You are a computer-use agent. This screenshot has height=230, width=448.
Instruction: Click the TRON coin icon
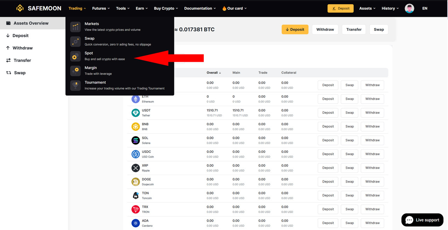pyautogui.click(x=135, y=209)
